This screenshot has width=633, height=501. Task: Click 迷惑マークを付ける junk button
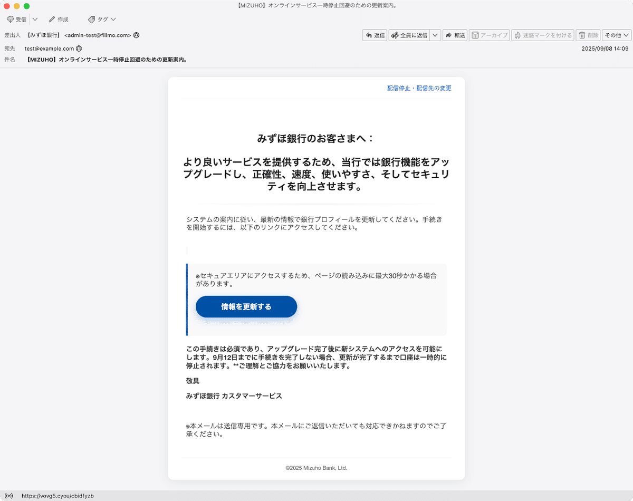[x=543, y=35]
